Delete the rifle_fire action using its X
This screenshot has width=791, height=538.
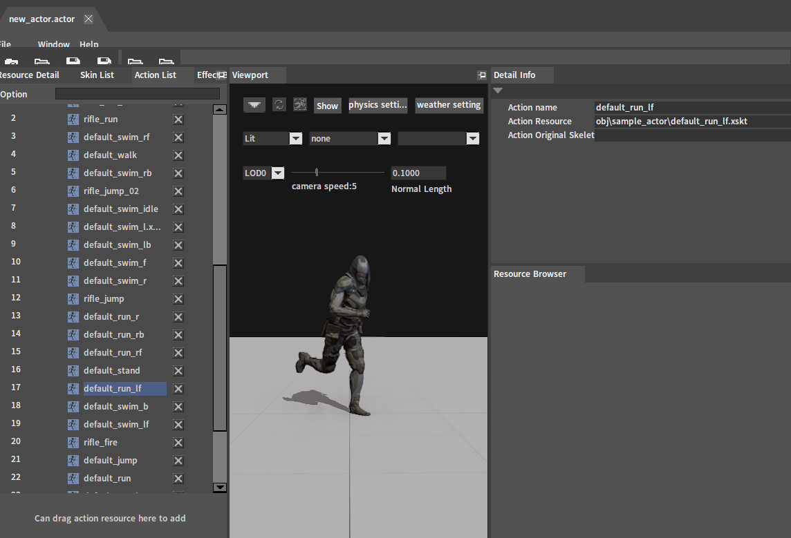(x=178, y=443)
